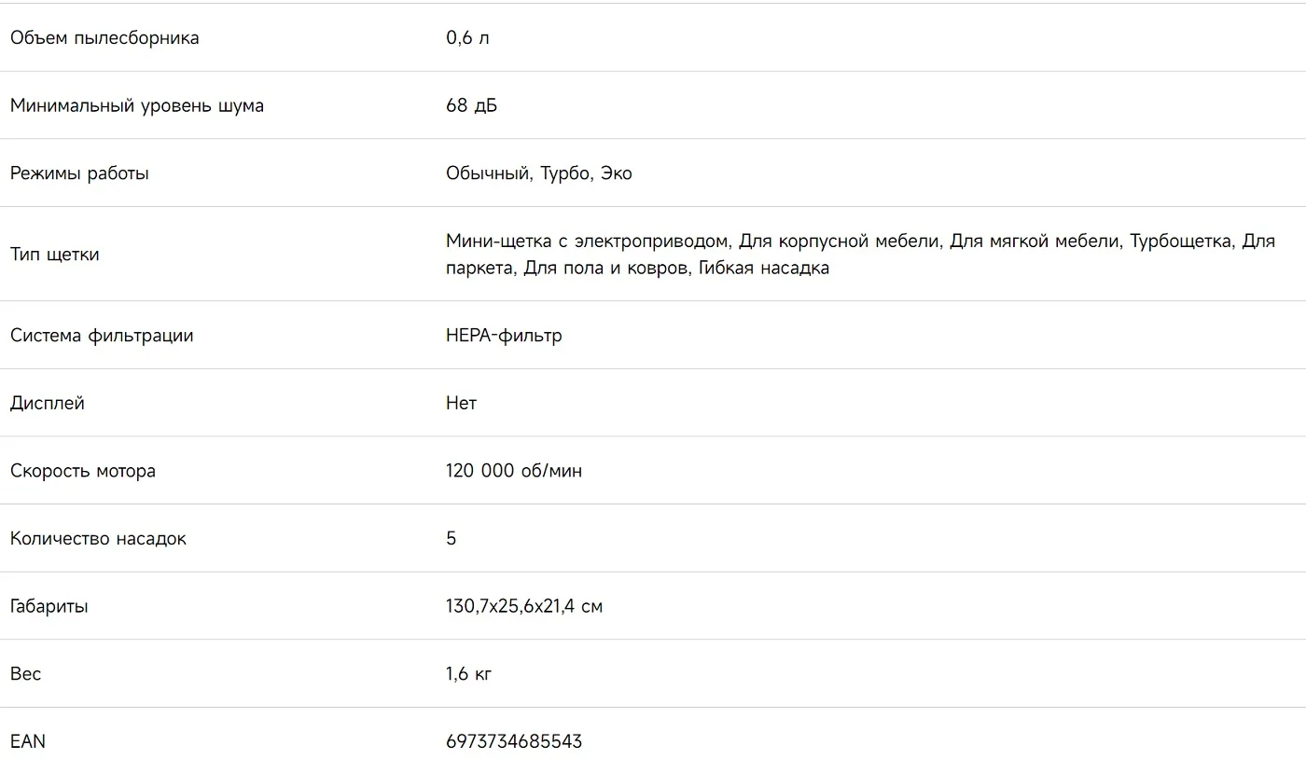Click the 'Дисплей' row label
The width and height of the screenshot is (1306, 773).
point(48,403)
